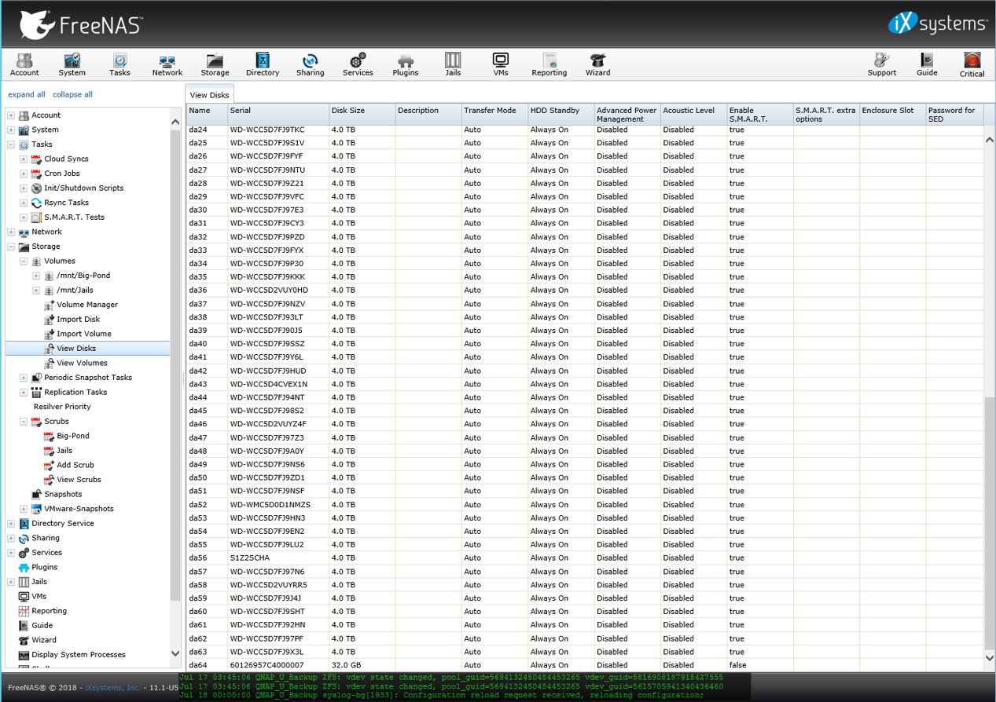Click the disk table's scroll down arrow
This screenshot has width=996, height=702.
(x=989, y=658)
